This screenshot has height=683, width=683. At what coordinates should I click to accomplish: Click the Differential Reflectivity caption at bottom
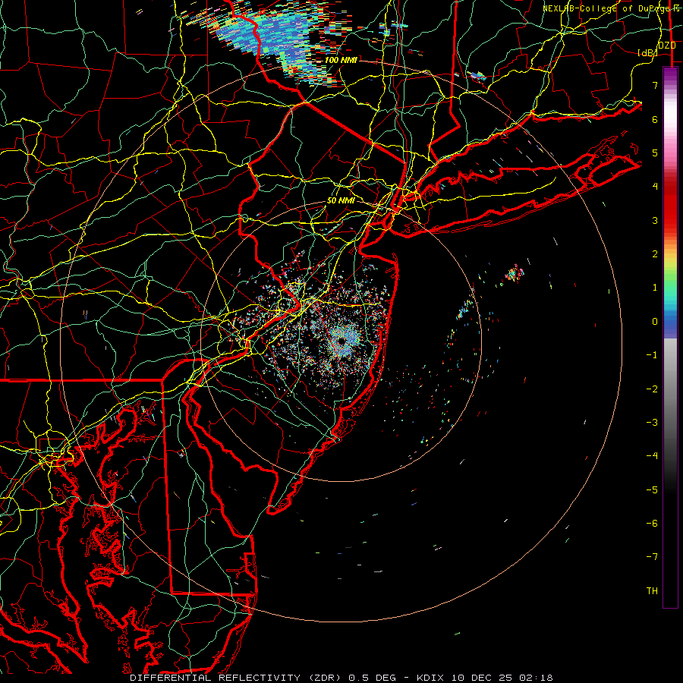tap(341, 678)
